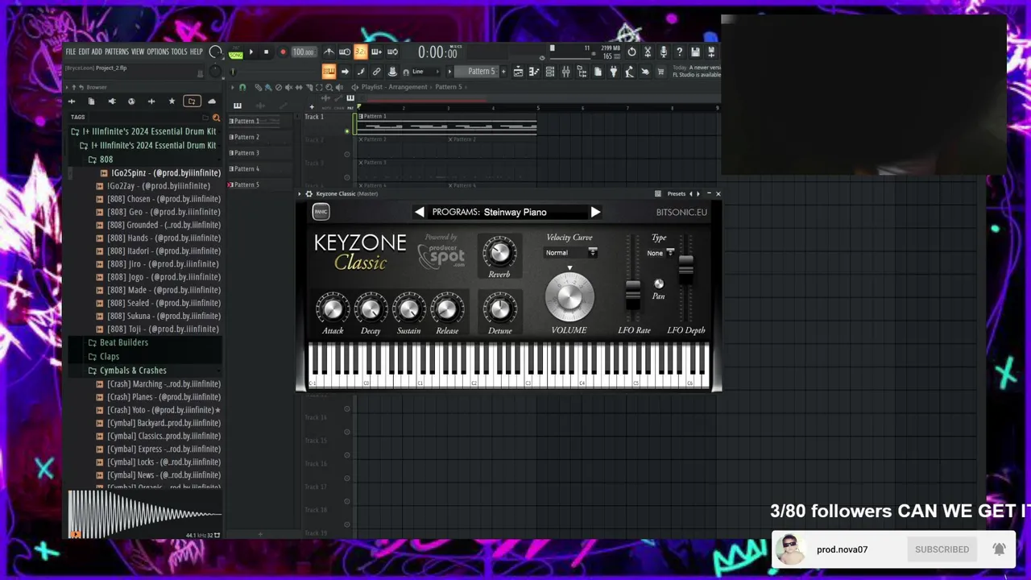Toggle the playlist magnet snap icon
This screenshot has height=580, width=1031.
(242, 87)
